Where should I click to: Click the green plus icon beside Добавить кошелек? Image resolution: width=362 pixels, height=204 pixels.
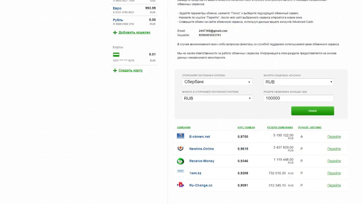pos(115,33)
